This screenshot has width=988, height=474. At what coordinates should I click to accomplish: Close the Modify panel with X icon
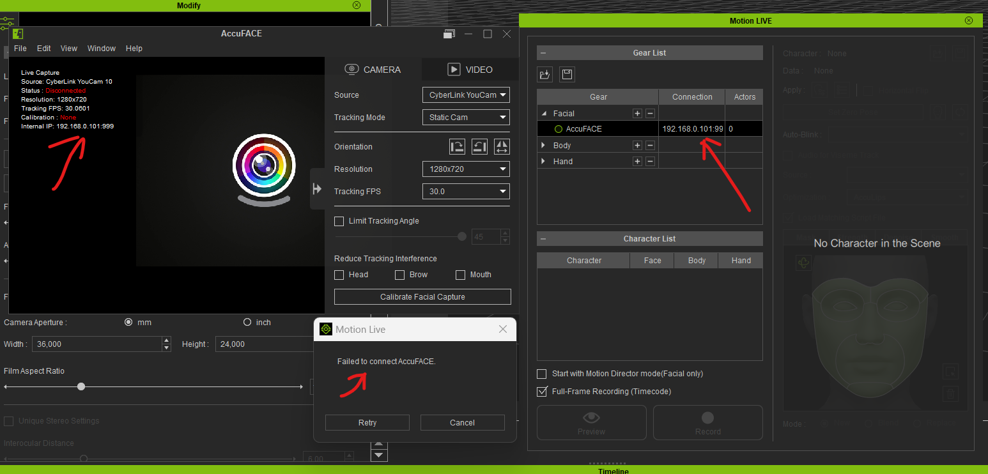coord(357,5)
